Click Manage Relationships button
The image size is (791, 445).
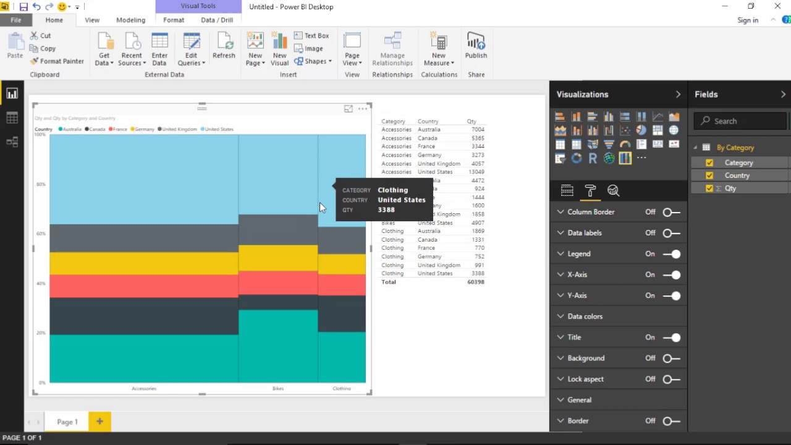(392, 49)
